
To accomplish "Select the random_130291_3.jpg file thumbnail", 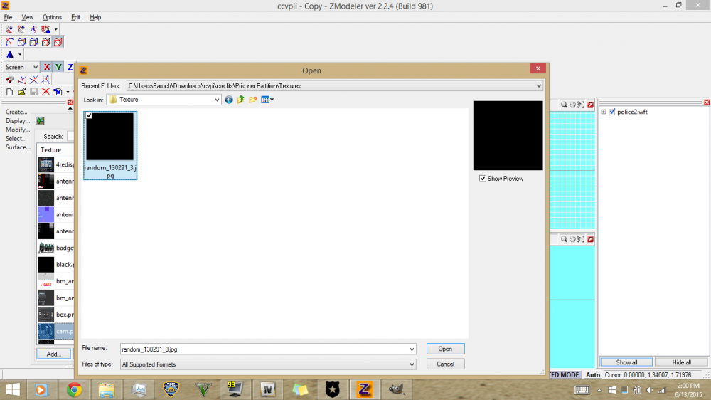I will coord(110,145).
